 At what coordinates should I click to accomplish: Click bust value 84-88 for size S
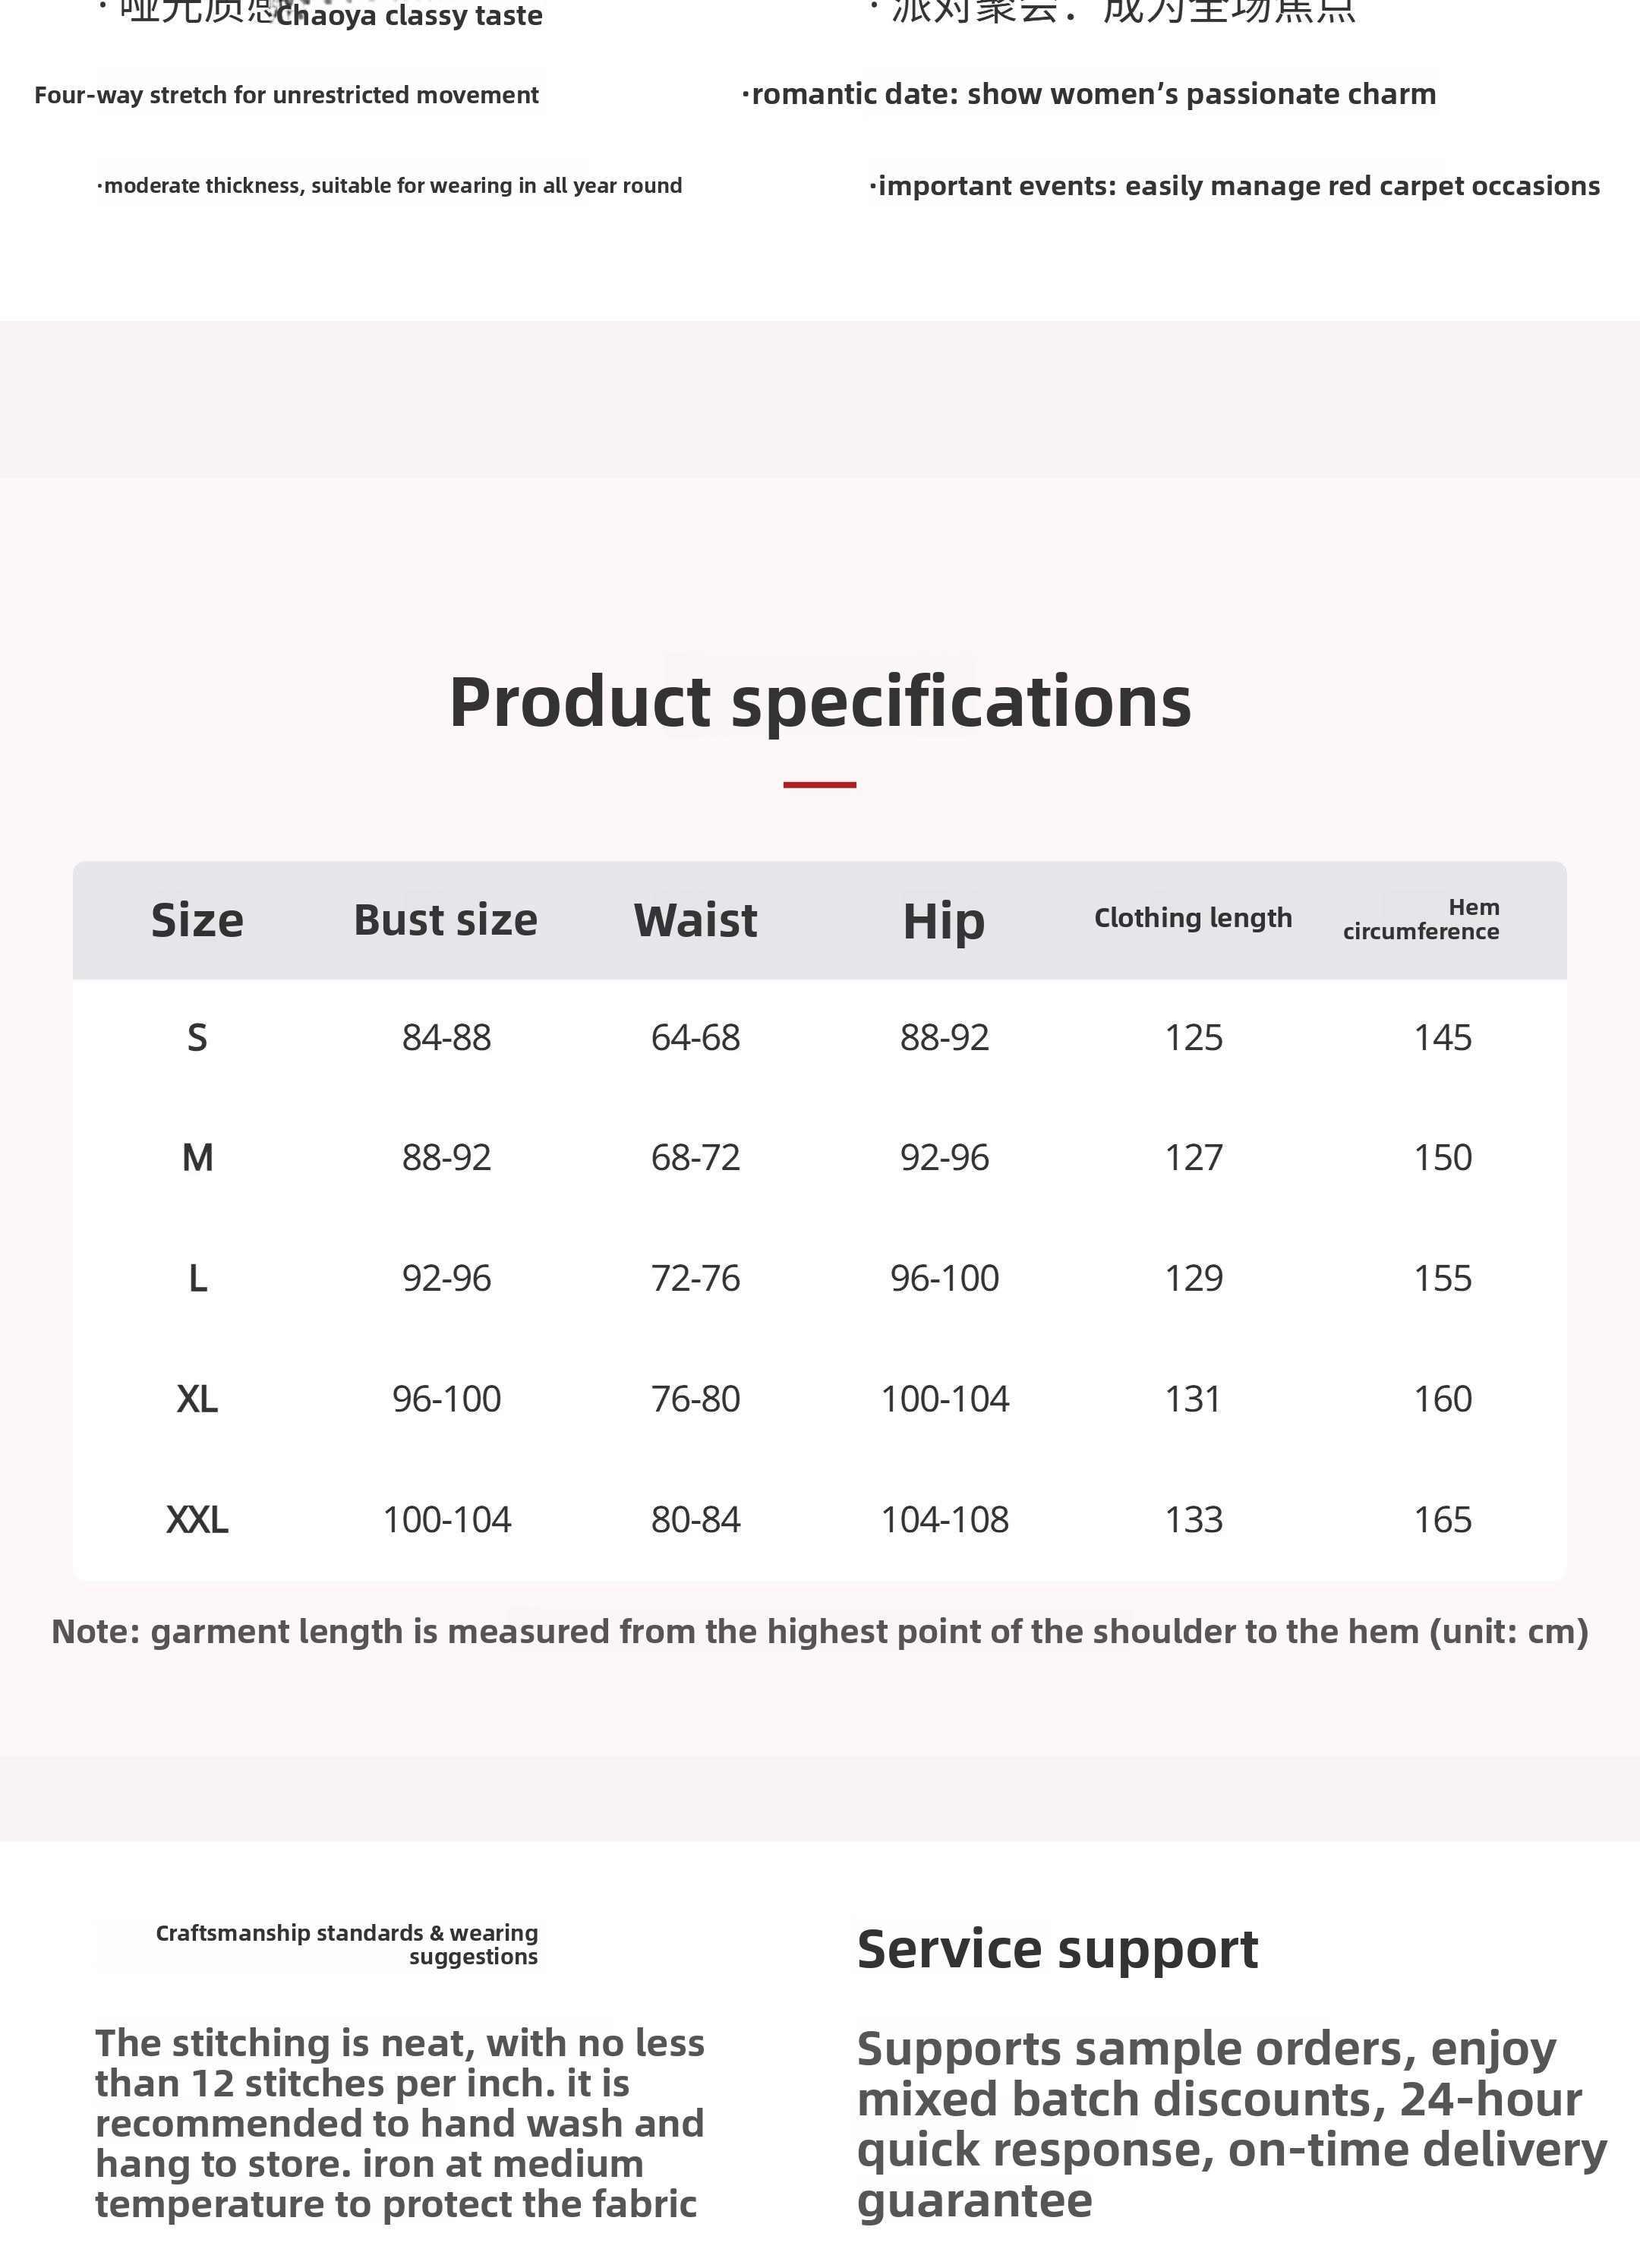(446, 1038)
